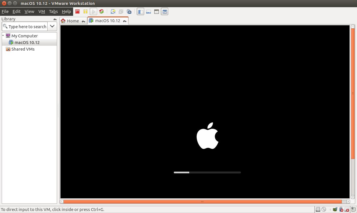Click the search magnifier icon in Library

click(x=5, y=26)
